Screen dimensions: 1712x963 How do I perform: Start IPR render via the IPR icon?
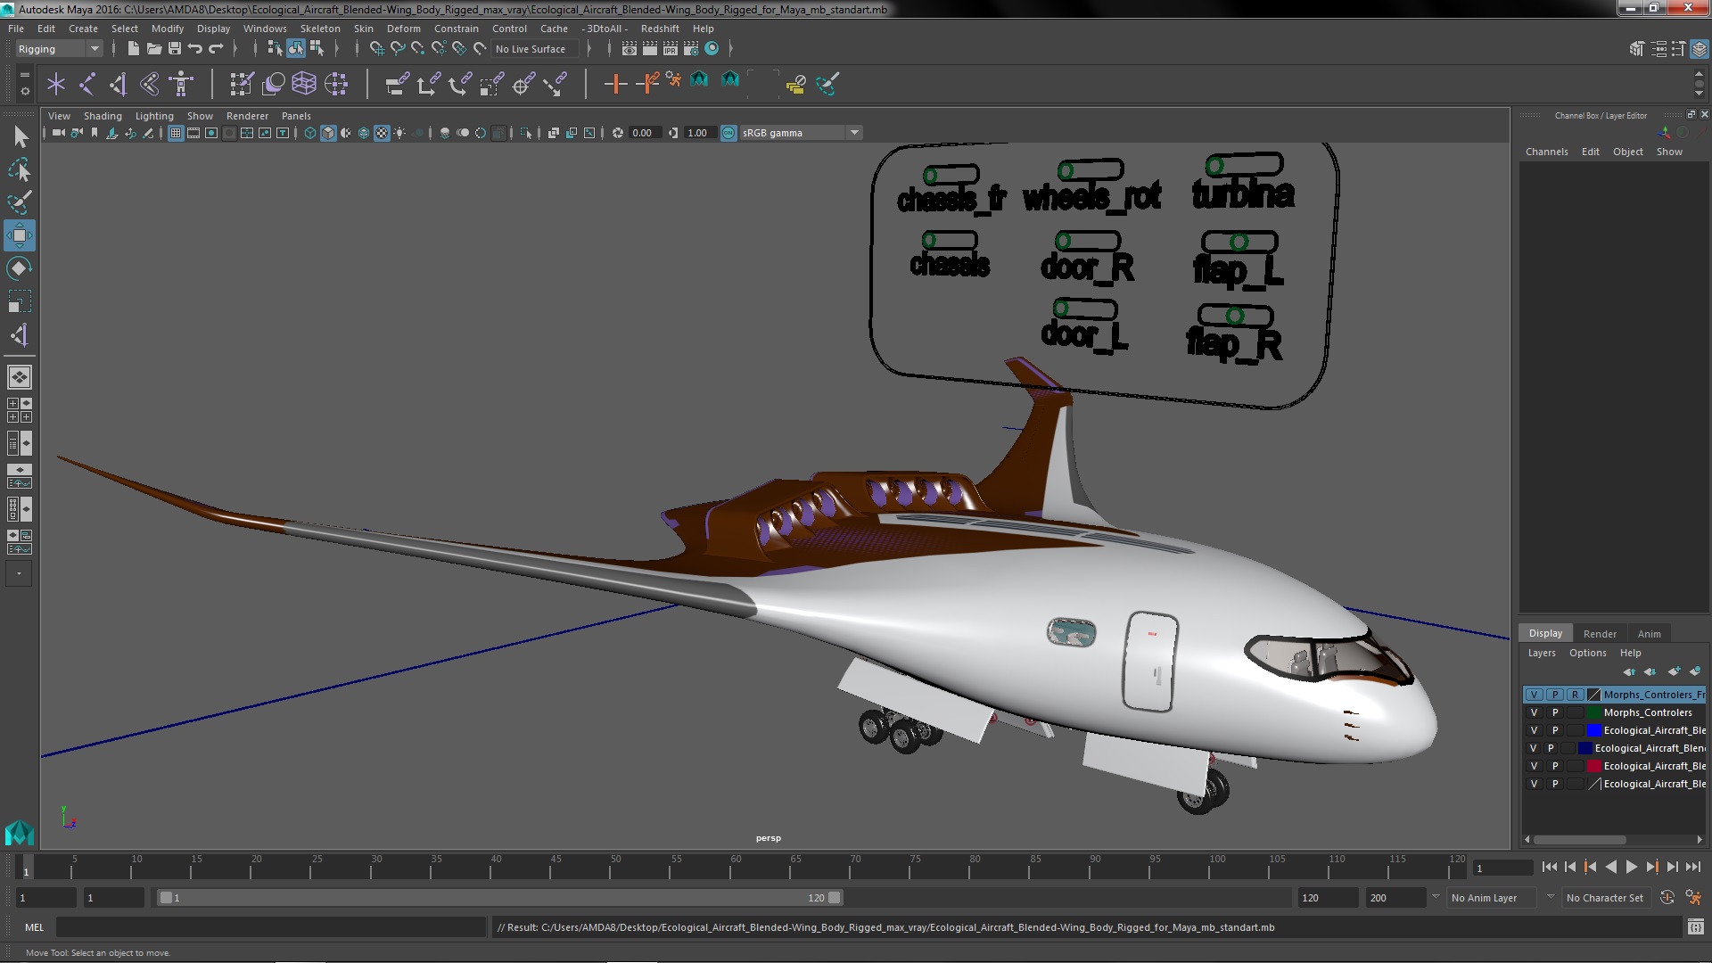[670, 49]
